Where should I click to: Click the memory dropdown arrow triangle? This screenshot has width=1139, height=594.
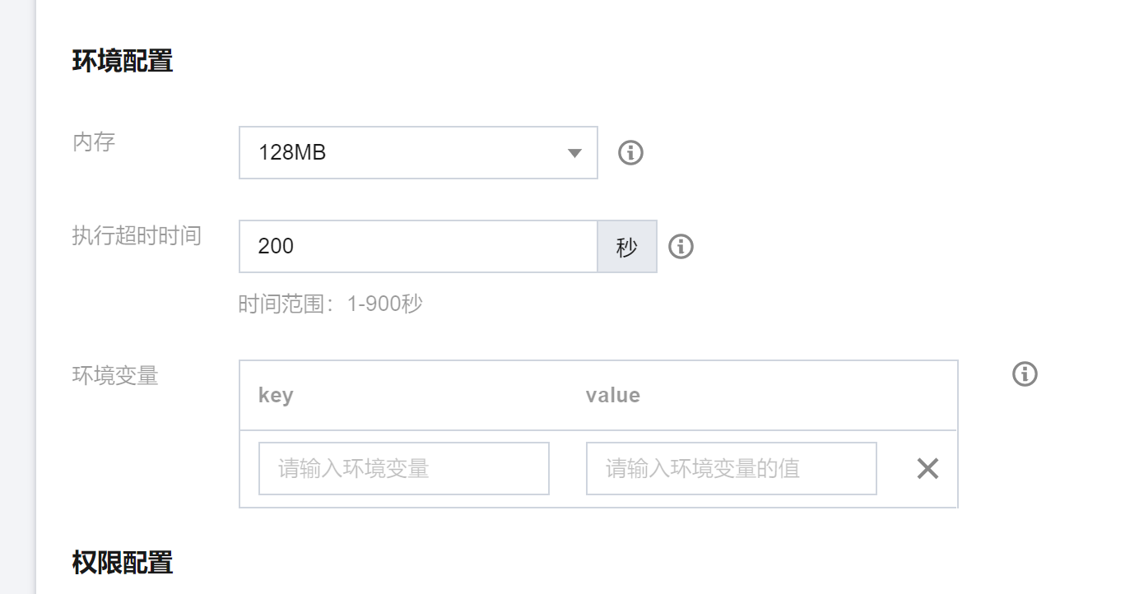[574, 153]
